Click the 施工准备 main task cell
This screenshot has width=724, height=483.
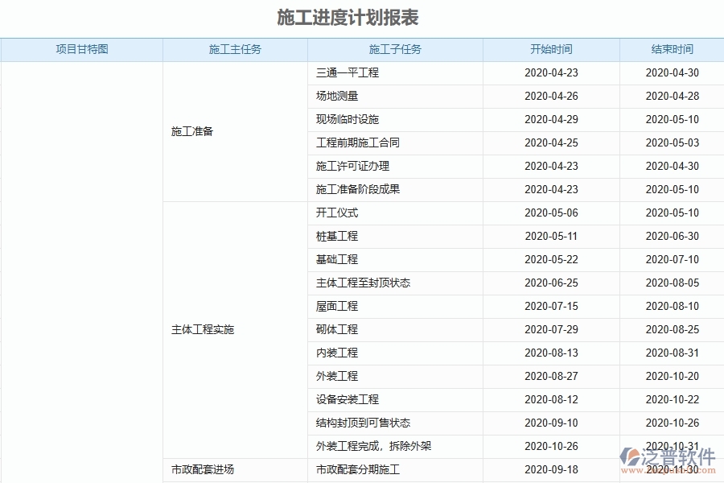click(192, 130)
